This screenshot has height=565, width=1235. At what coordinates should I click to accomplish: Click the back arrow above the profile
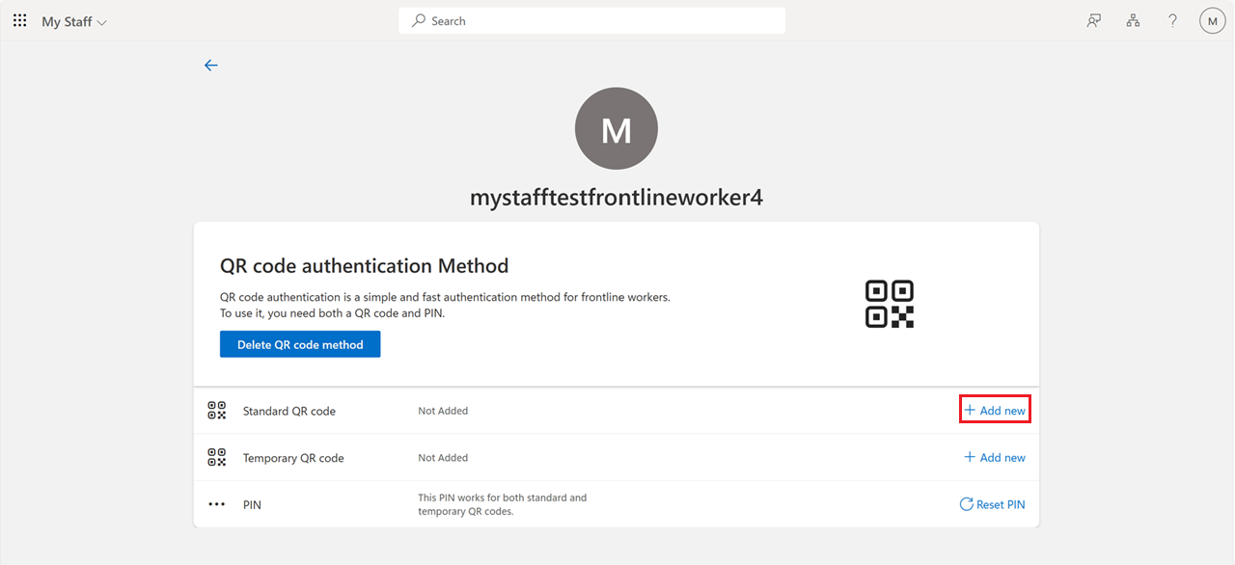coord(211,65)
